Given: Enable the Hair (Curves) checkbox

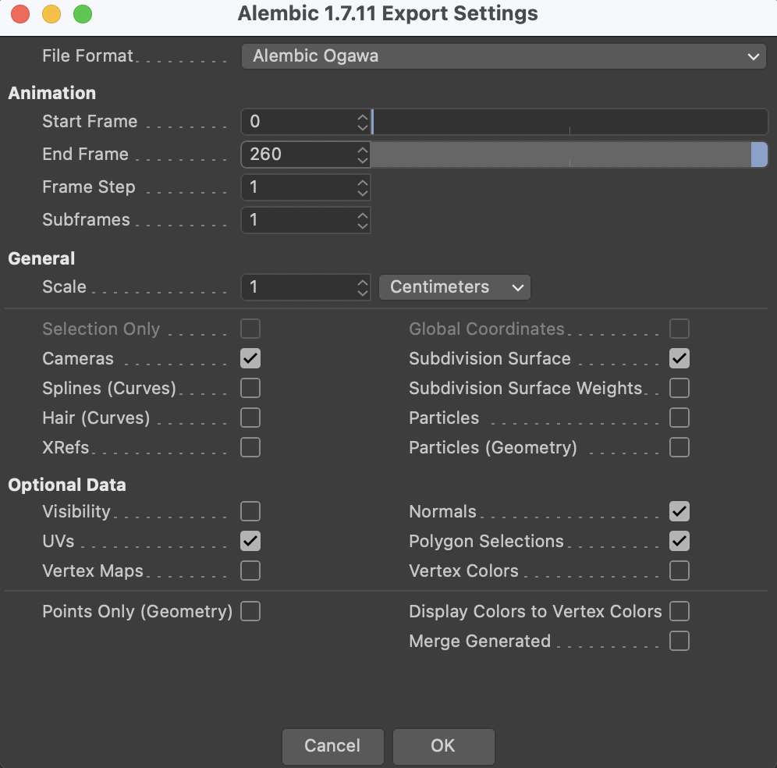Looking at the screenshot, I should tap(250, 418).
